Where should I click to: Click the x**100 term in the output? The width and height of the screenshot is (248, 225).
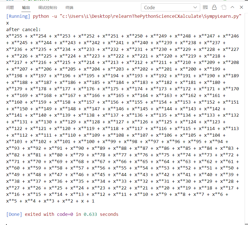pyautogui.click(x=86, y=142)
